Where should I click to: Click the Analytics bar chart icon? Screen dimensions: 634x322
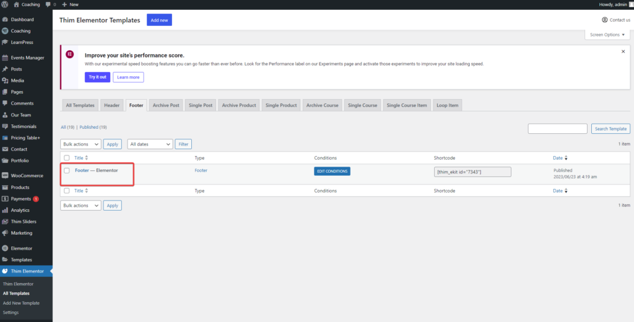[5, 211]
